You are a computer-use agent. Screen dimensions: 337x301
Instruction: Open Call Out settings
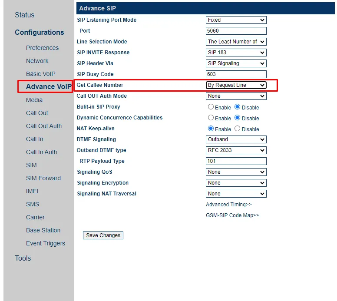coord(37,113)
